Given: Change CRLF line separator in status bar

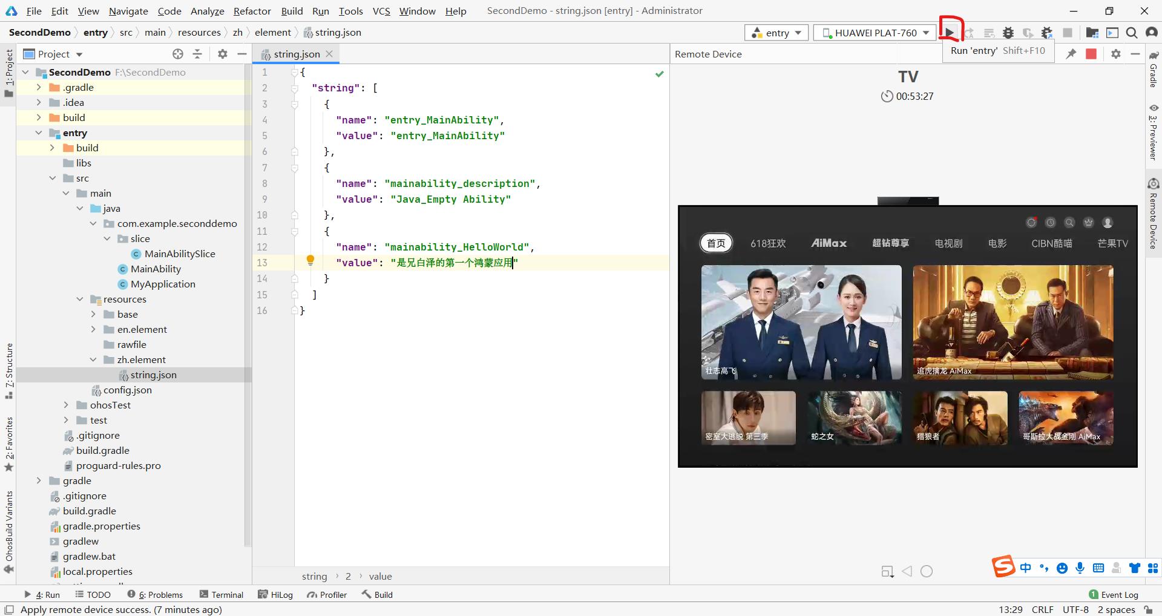Looking at the screenshot, I should (1043, 609).
